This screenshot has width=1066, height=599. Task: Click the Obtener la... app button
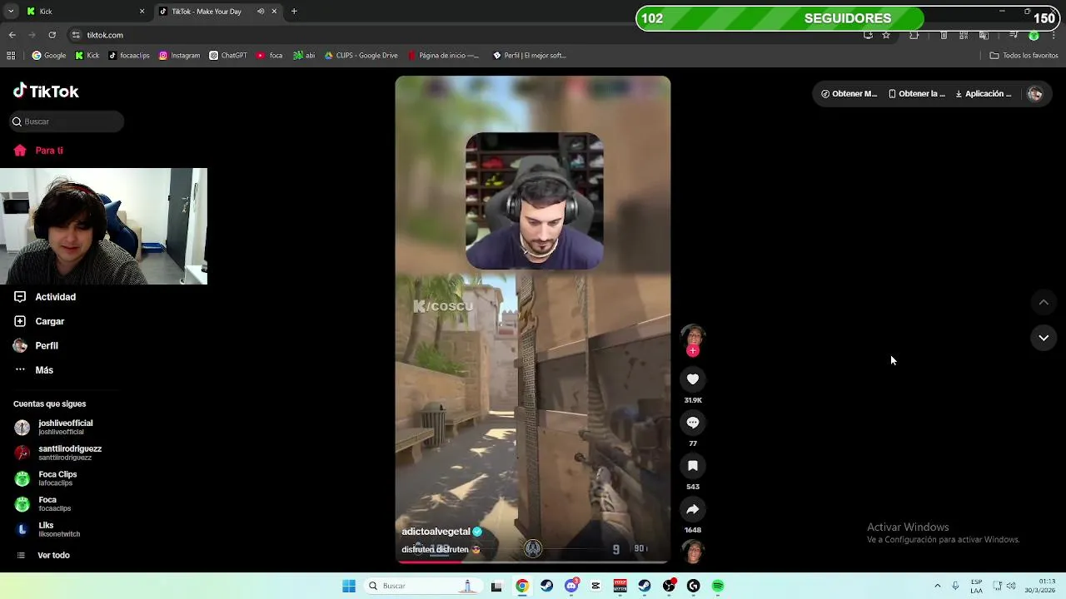pyautogui.click(x=916, y=94)
